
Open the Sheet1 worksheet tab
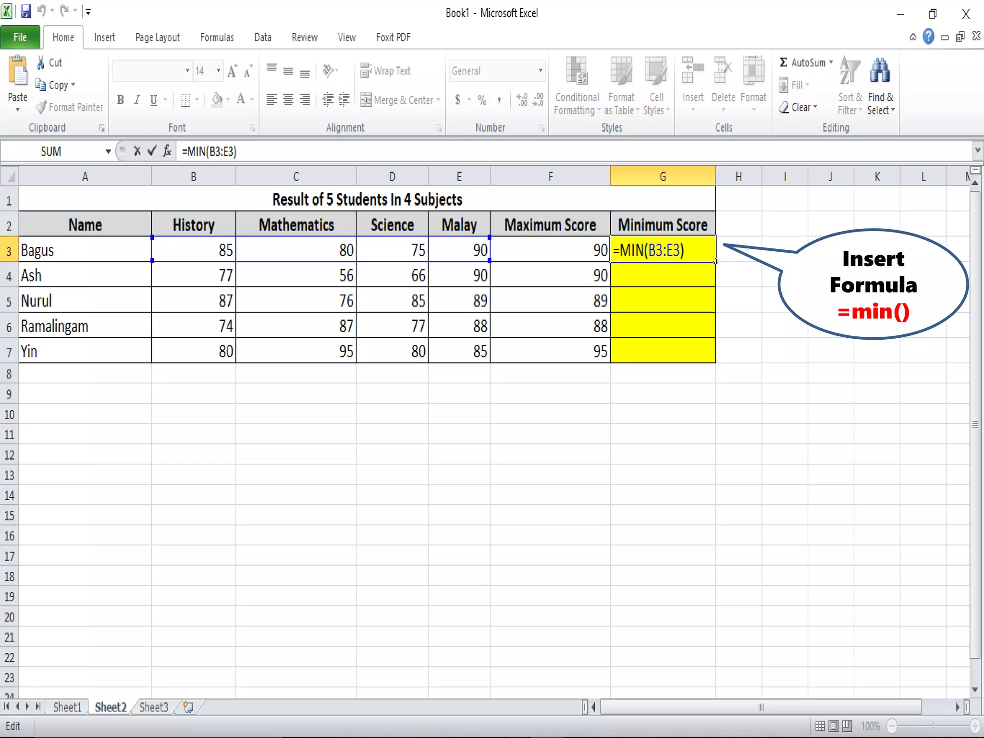pos(67,707)
